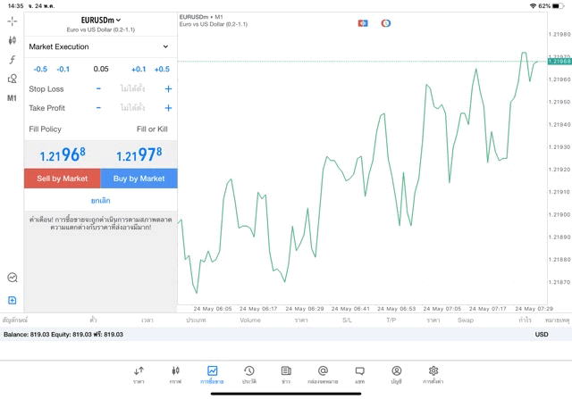Image resolution: width=572 pixels, height=399 pixels.
Task: Tap the new order plus icon
Action: 12,300
